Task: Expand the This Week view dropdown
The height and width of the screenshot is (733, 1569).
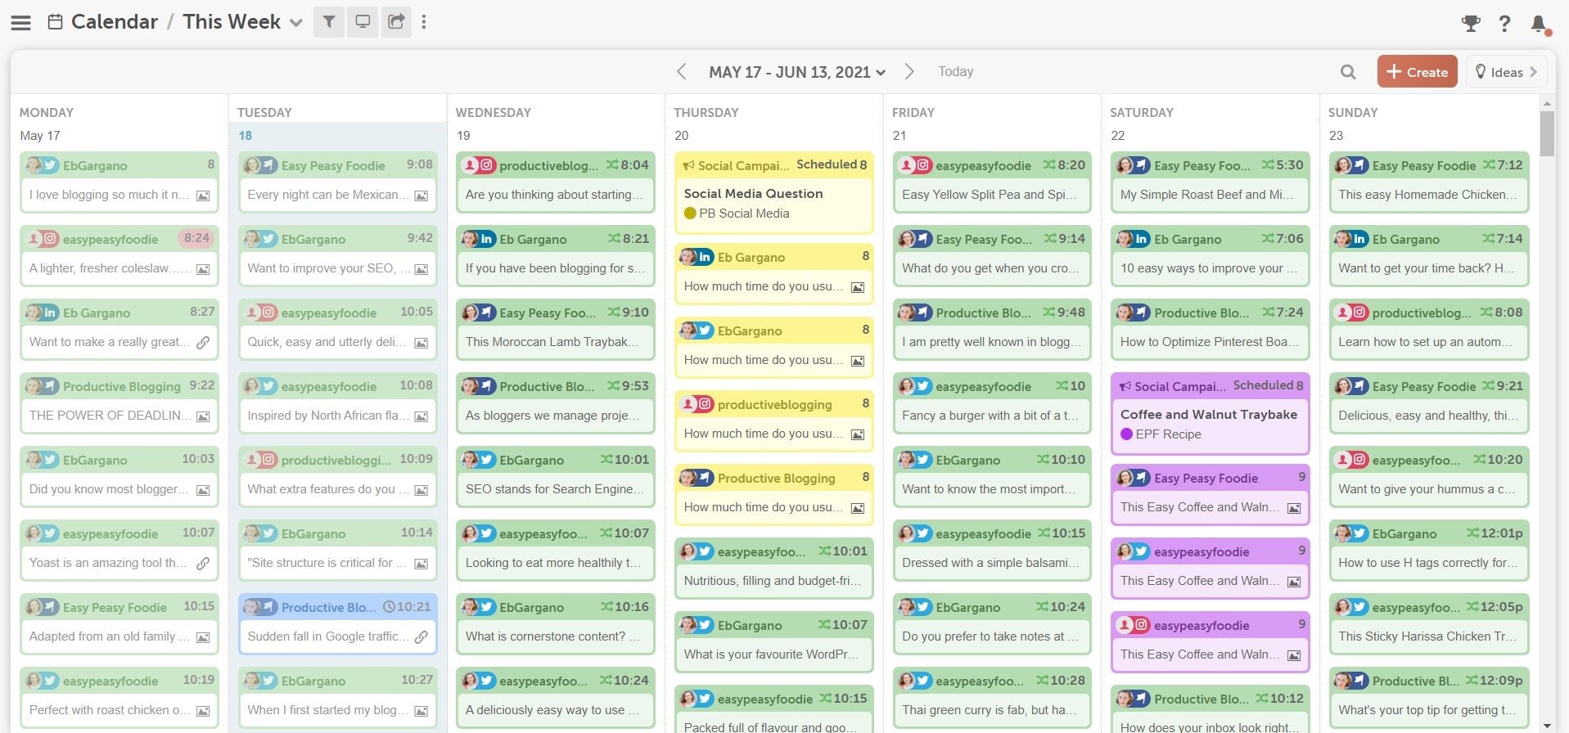Action: 296,23
